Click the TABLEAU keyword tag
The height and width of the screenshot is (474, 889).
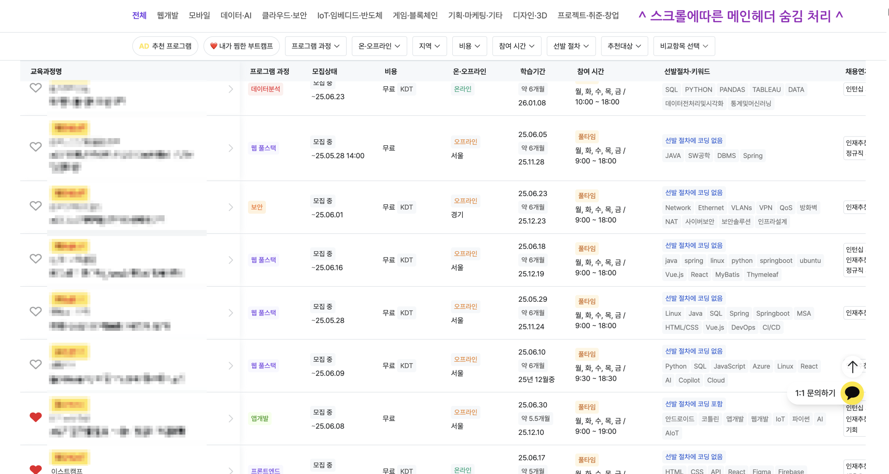[x=766, y=90]
